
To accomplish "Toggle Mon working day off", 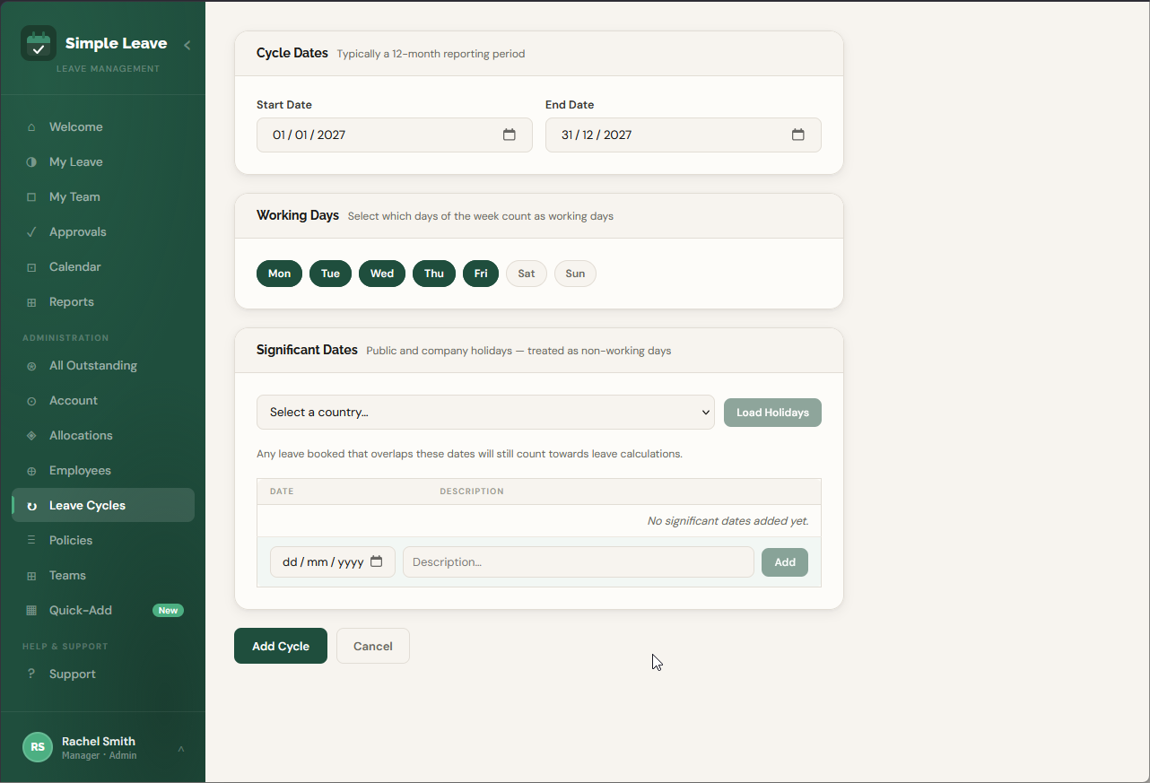I will point(279,274).
